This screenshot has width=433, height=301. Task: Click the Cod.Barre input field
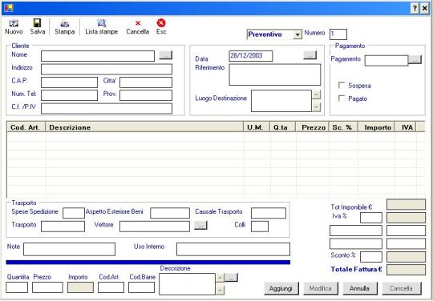point(141,287)
